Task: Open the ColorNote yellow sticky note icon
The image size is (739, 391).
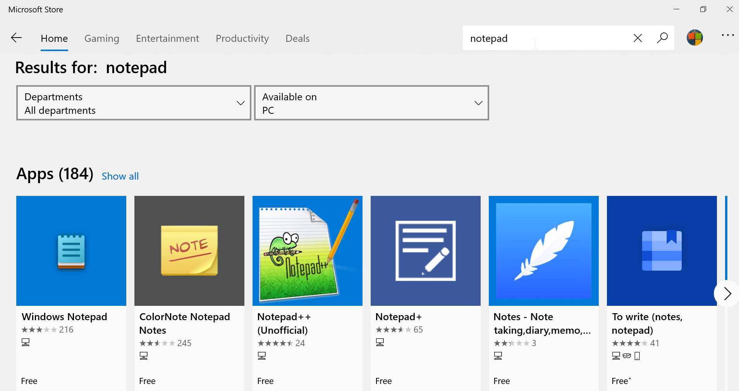Action: click(x=189, y=251)
